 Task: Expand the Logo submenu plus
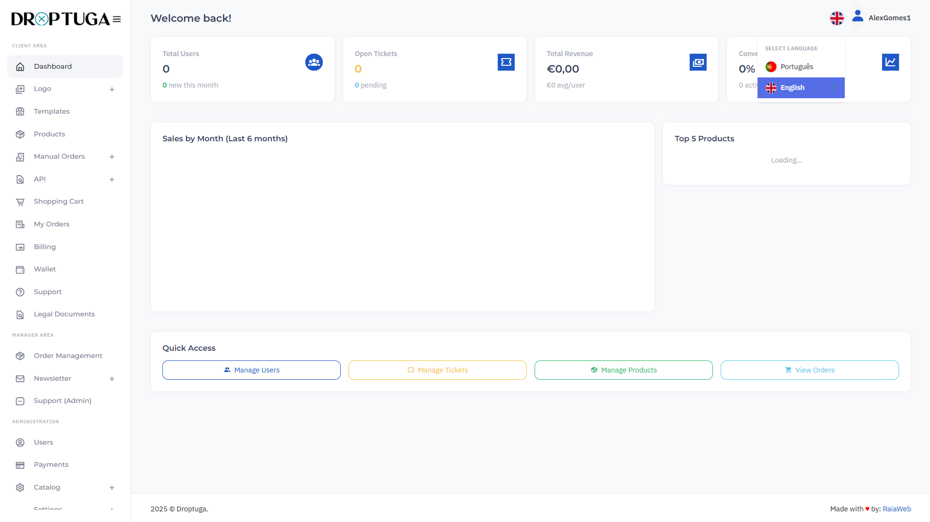(x=112, y=89)
